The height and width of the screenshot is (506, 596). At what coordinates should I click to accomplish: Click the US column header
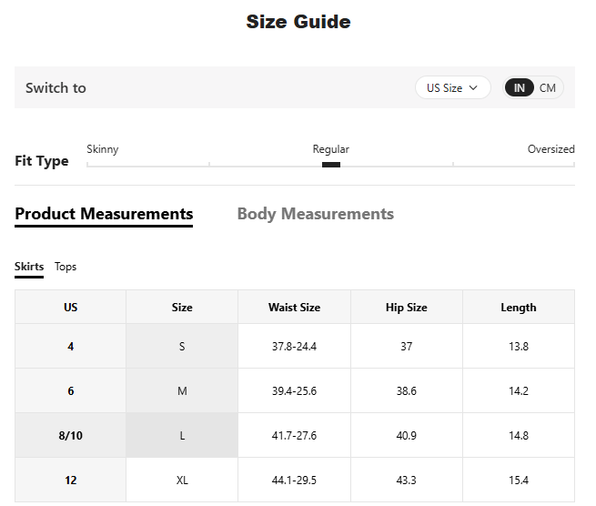pos(71,308)
